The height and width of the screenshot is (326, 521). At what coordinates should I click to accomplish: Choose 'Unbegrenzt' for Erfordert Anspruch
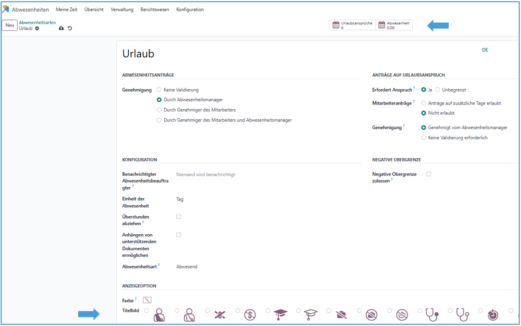click(438, 90)
